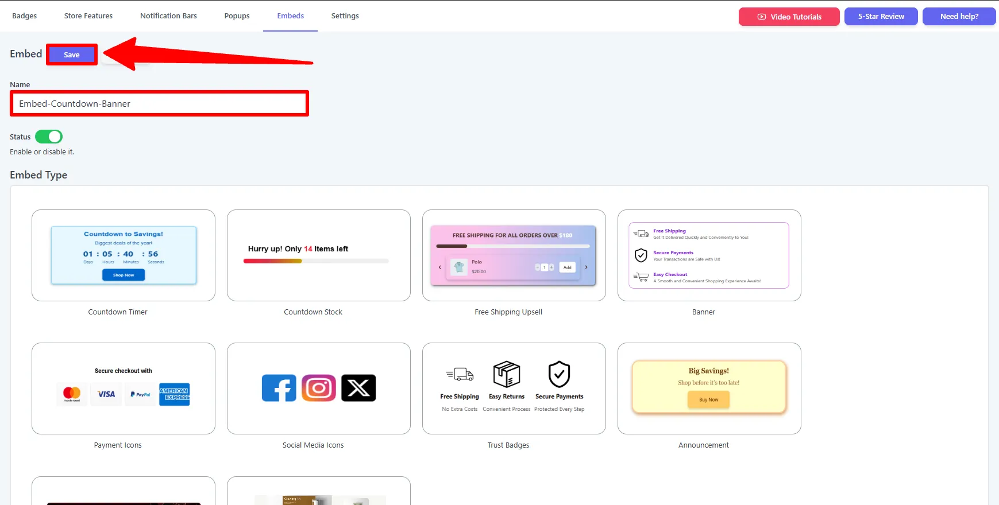
Task: Click the Instagram icon in Social Media preview
Action: (x=319, y=388)
